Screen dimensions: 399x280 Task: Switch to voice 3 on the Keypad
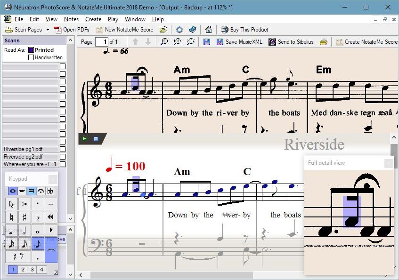pos(32,270)
